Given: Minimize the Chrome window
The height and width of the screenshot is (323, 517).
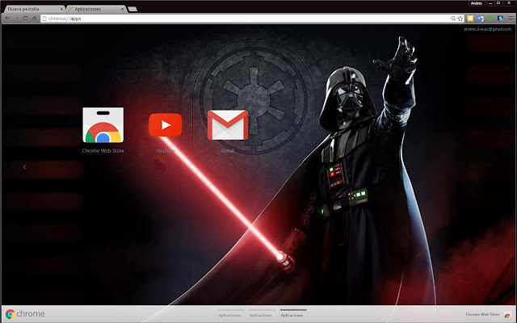Looking at the screenshot, I should pos(490,3).
